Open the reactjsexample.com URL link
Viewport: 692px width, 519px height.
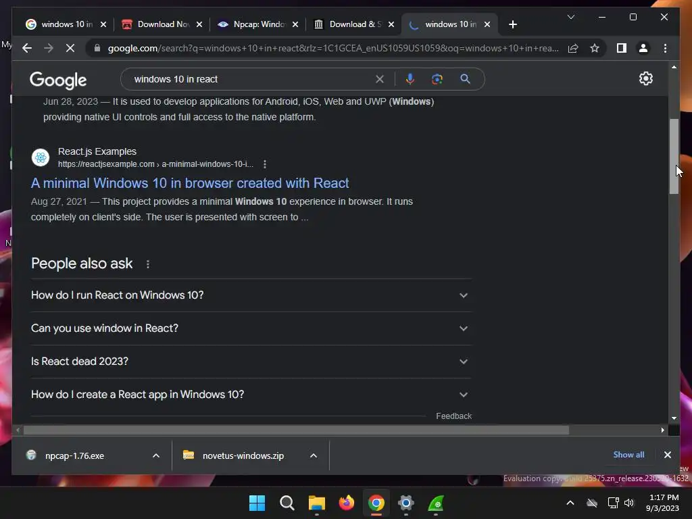click(155, 164)
